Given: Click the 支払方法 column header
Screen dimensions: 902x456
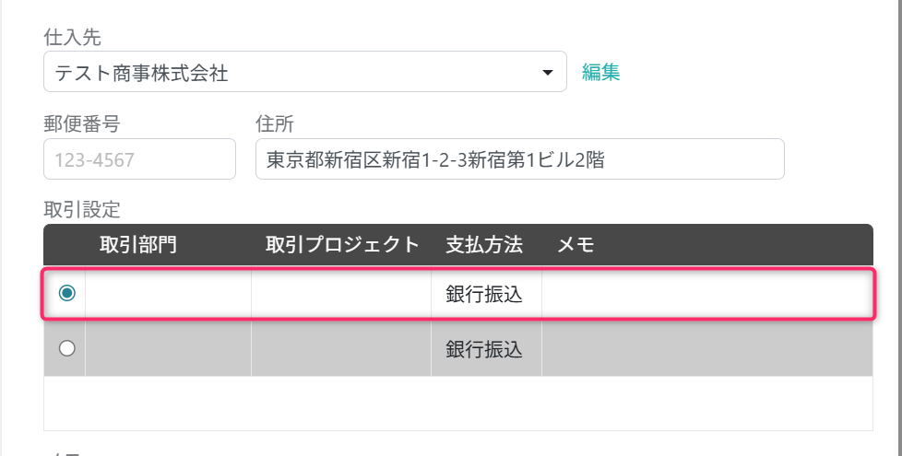Looking at the screenshot, I should 484,245.
